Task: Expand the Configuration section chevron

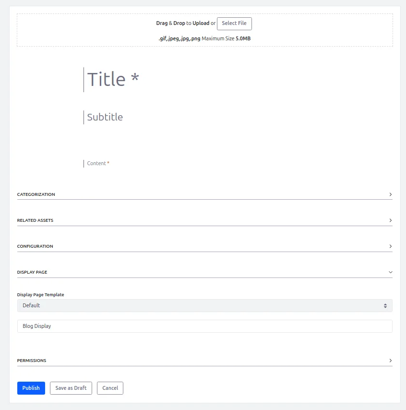Action: click(x=391, y=246)
